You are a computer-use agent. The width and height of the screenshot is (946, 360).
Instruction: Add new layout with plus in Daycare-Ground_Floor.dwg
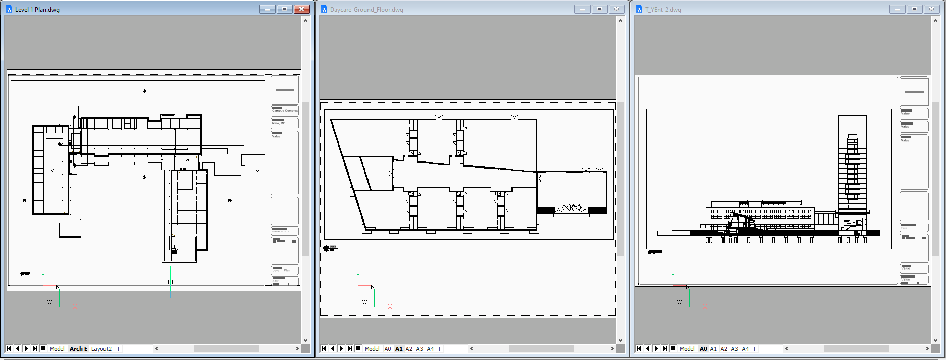pyautogui.click(x=439, y=349)
